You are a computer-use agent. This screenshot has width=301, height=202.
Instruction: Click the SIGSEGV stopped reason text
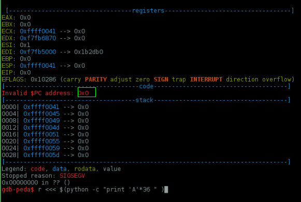[x=72, y=176]
